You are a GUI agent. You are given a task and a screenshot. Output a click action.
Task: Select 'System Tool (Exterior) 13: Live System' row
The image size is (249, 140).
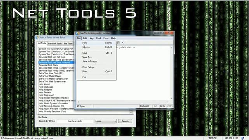[x=56, y=52]
